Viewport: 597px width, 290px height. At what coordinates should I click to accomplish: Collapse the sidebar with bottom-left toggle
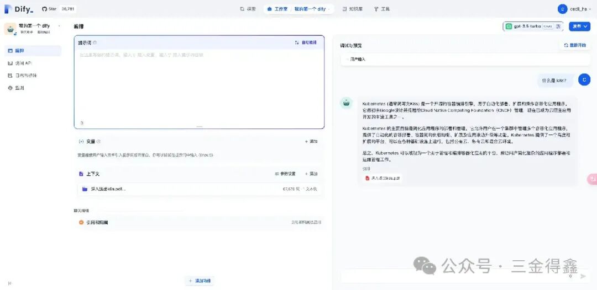10,283
